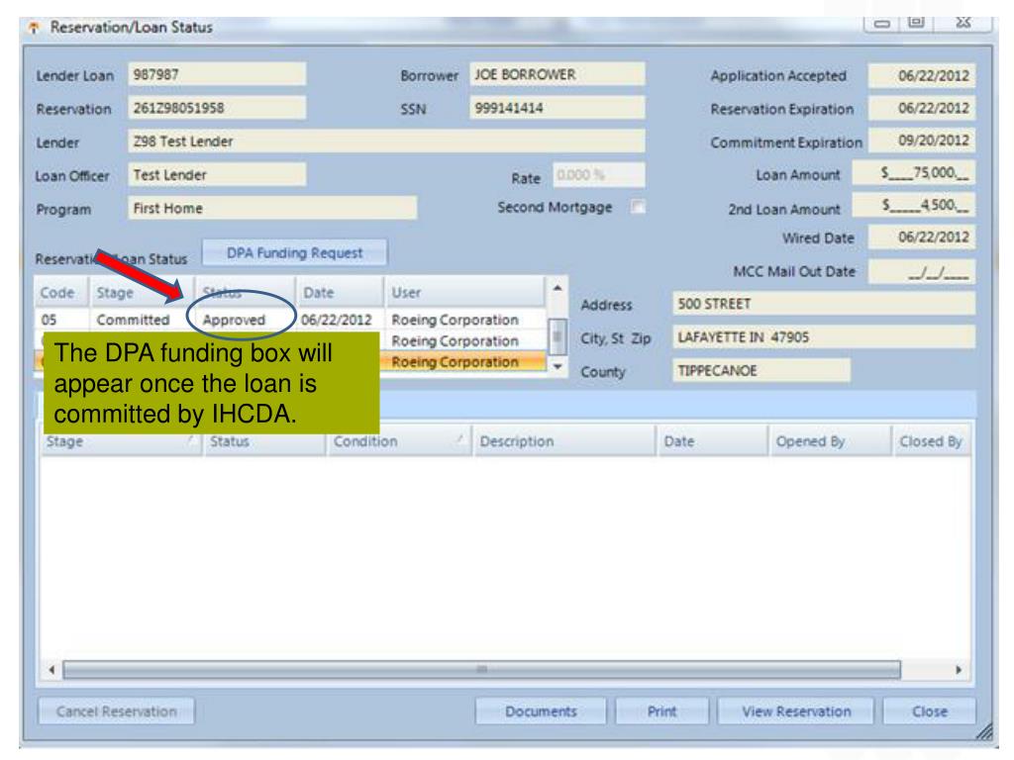Click the Wired Date field
The image size is (1014, 760).
tap(922, 237)
